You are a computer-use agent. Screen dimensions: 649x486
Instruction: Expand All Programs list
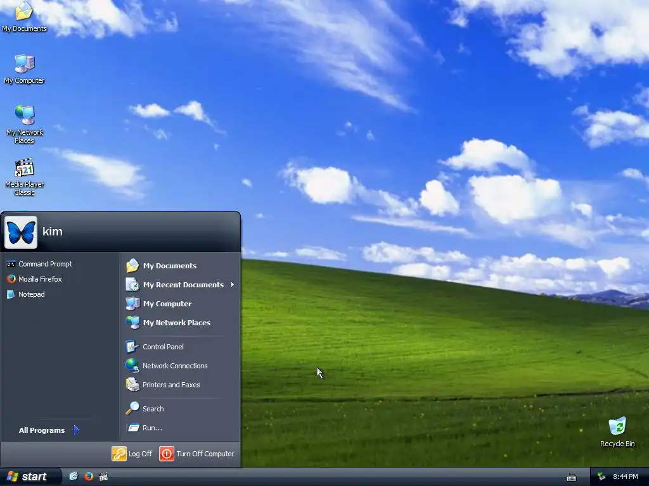click(49, 430)
